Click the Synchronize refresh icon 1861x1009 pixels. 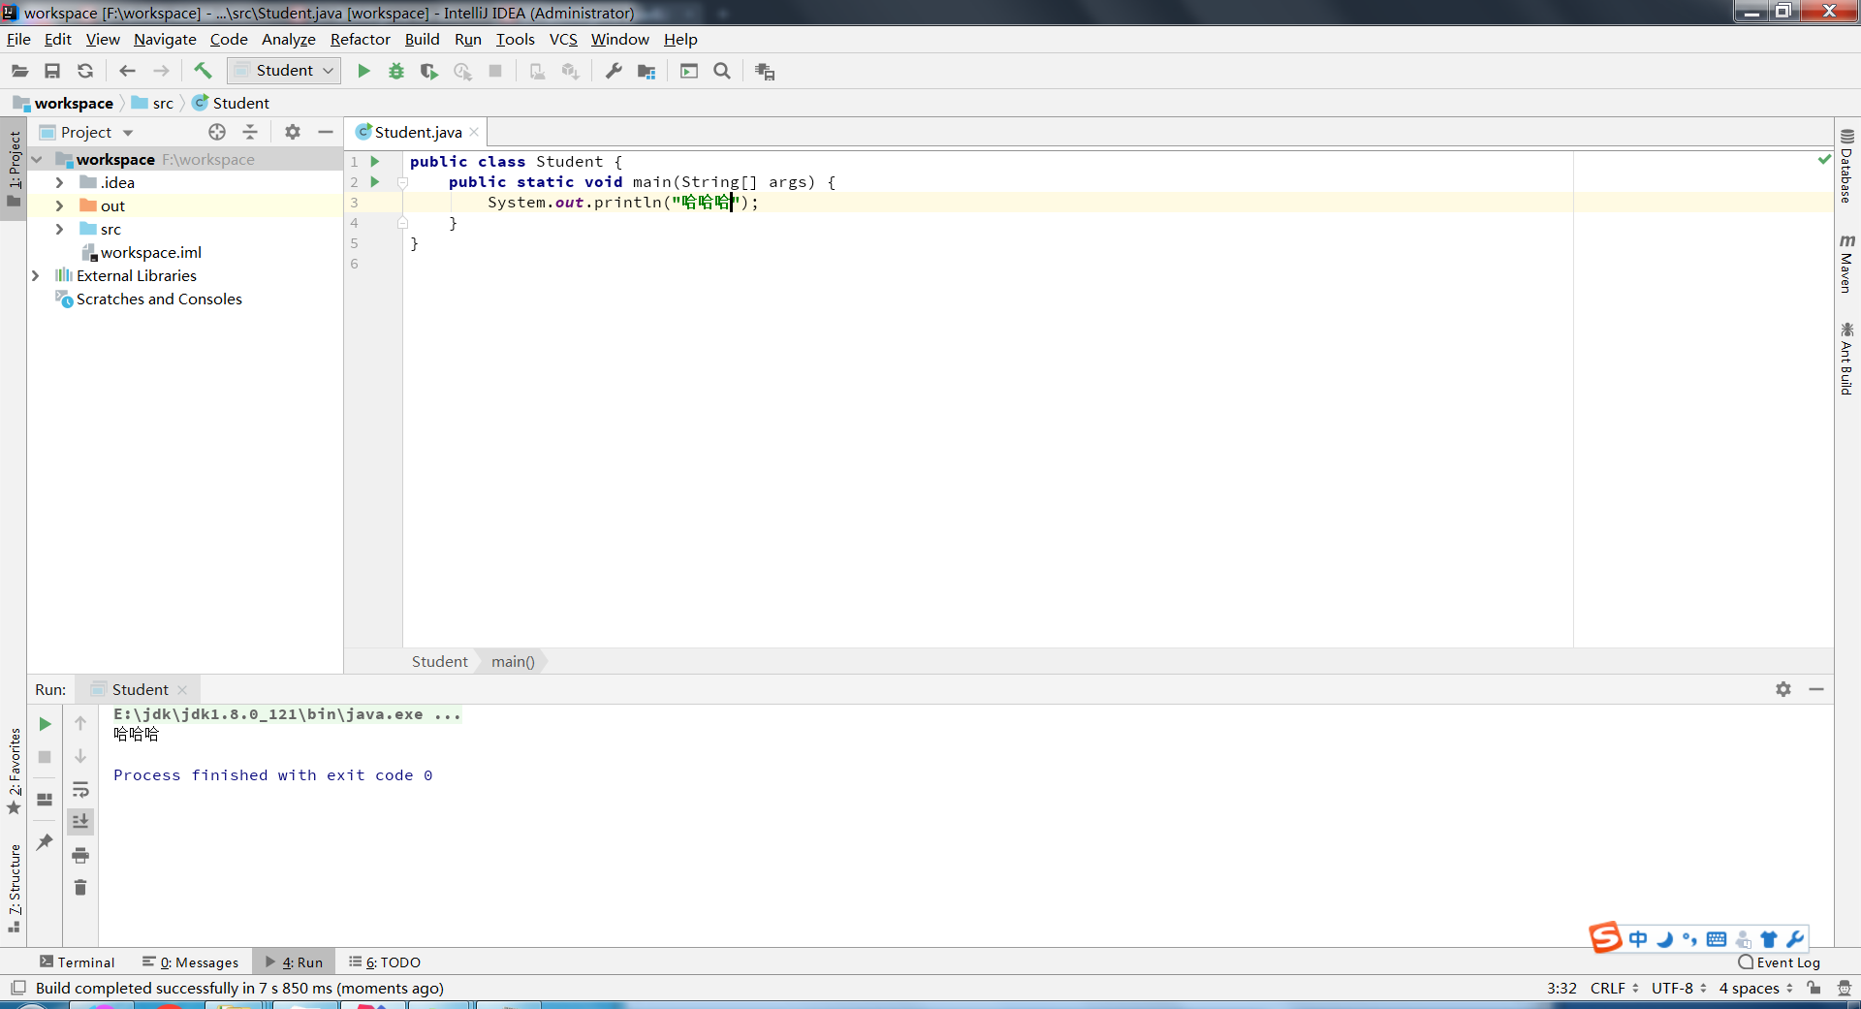(x=85, y=71)
